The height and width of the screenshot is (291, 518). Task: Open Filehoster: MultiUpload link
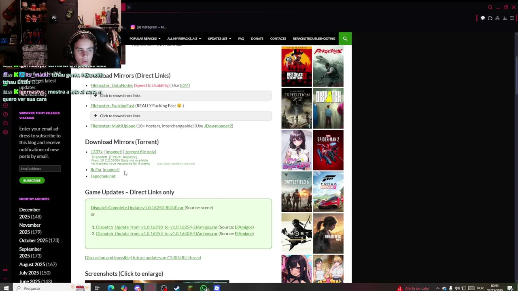click(113, 126)
